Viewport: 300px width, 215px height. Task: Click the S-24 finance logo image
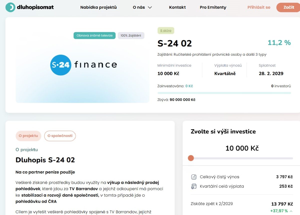coord(83,65)
